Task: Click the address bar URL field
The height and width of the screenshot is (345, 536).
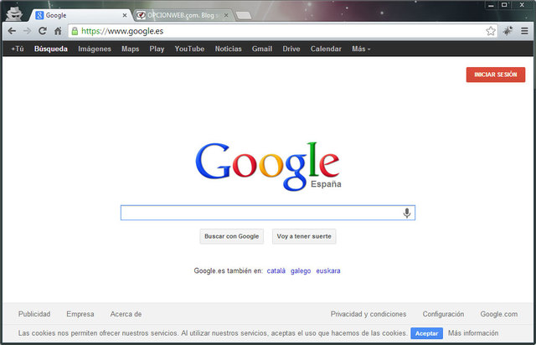Action: coord(282,31)
